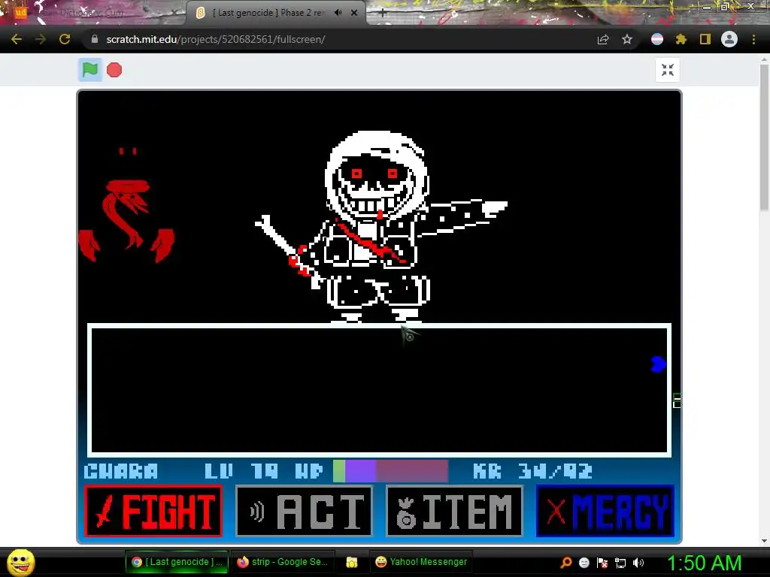The width and height of the screenshot is (770, 577).
Task: Go back to previous page
Action: click(x=17, y=39)
